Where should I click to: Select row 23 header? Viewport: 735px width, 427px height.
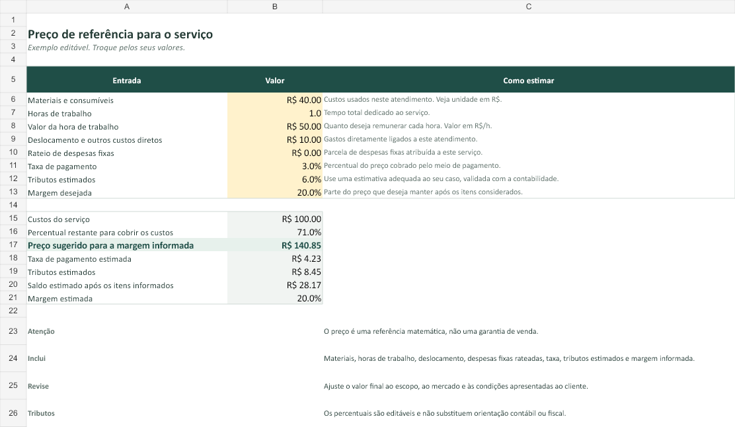[x=13, y=331]
